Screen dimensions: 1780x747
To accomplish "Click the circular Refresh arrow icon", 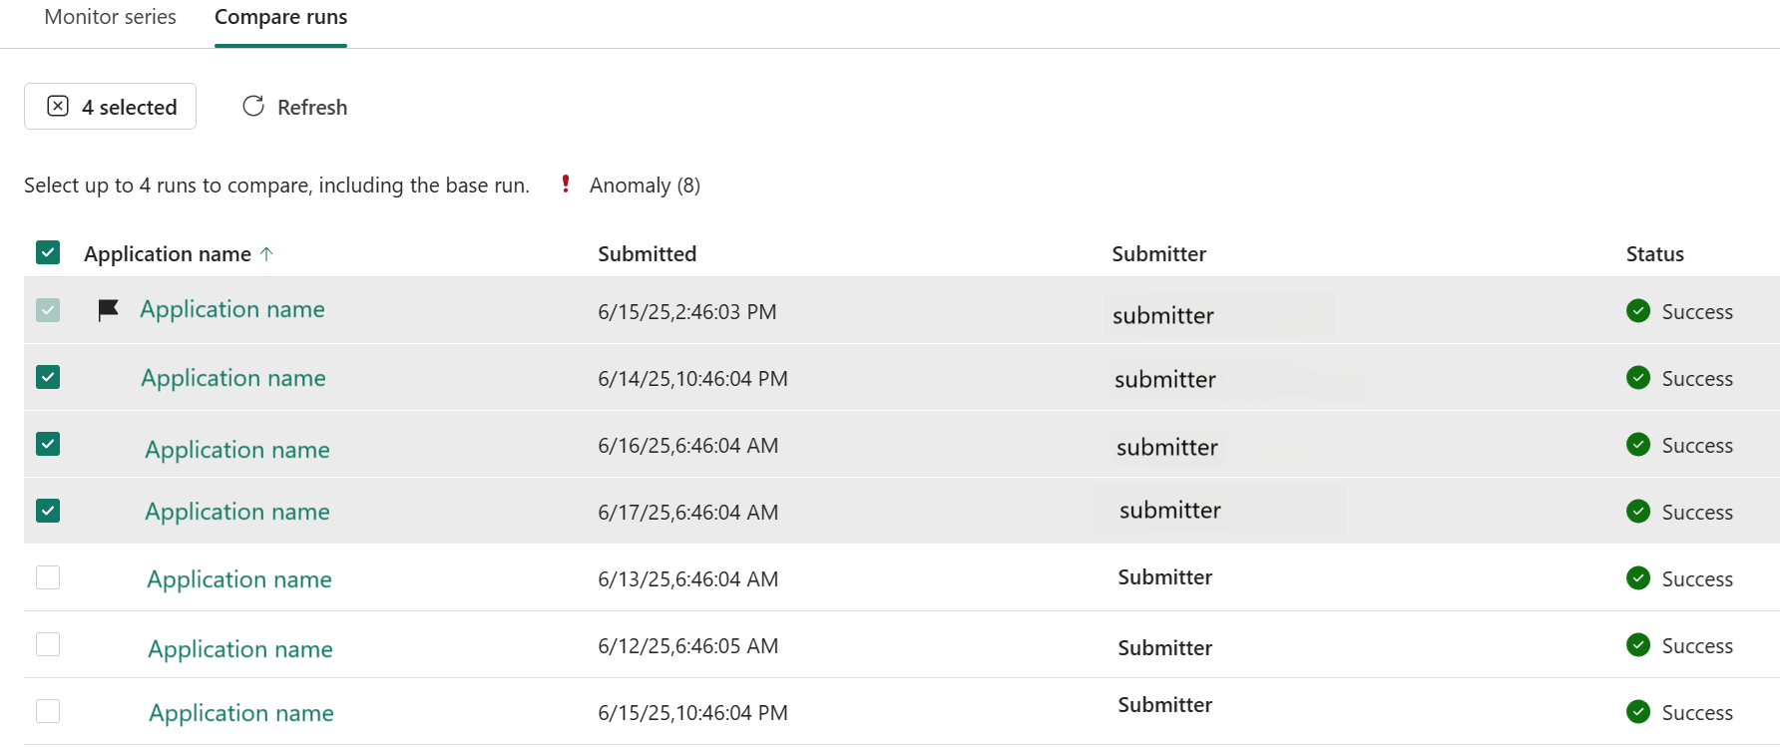I will [x=253, y=106].
